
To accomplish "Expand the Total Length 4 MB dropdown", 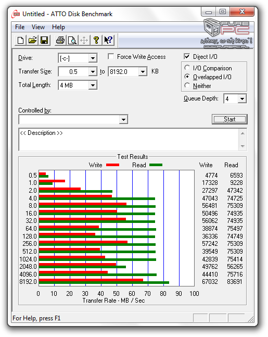I will 93,85.
